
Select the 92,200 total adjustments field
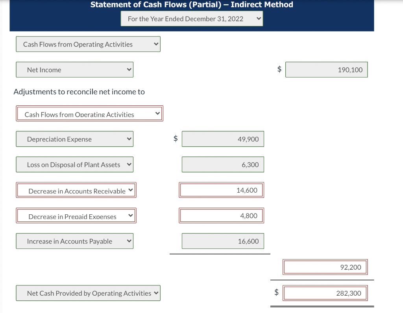(325, 267)
